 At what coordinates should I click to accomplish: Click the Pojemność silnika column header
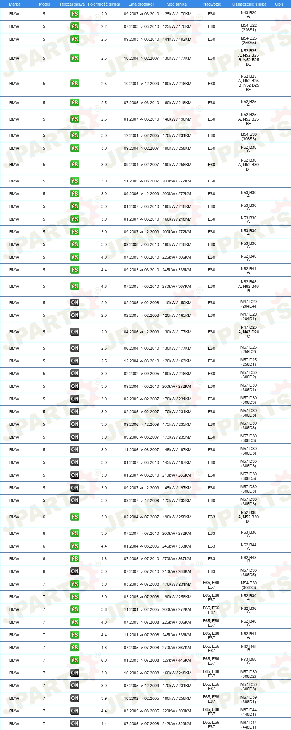tap(104, 4)
